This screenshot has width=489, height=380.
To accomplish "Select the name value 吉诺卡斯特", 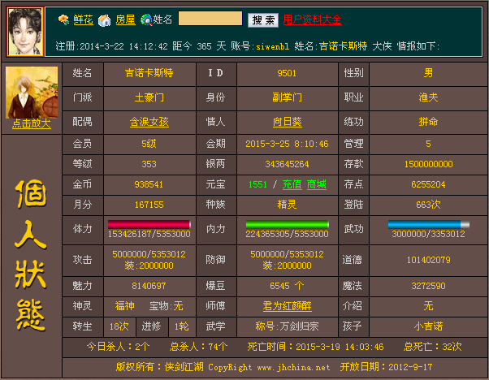I will (149, 73).
